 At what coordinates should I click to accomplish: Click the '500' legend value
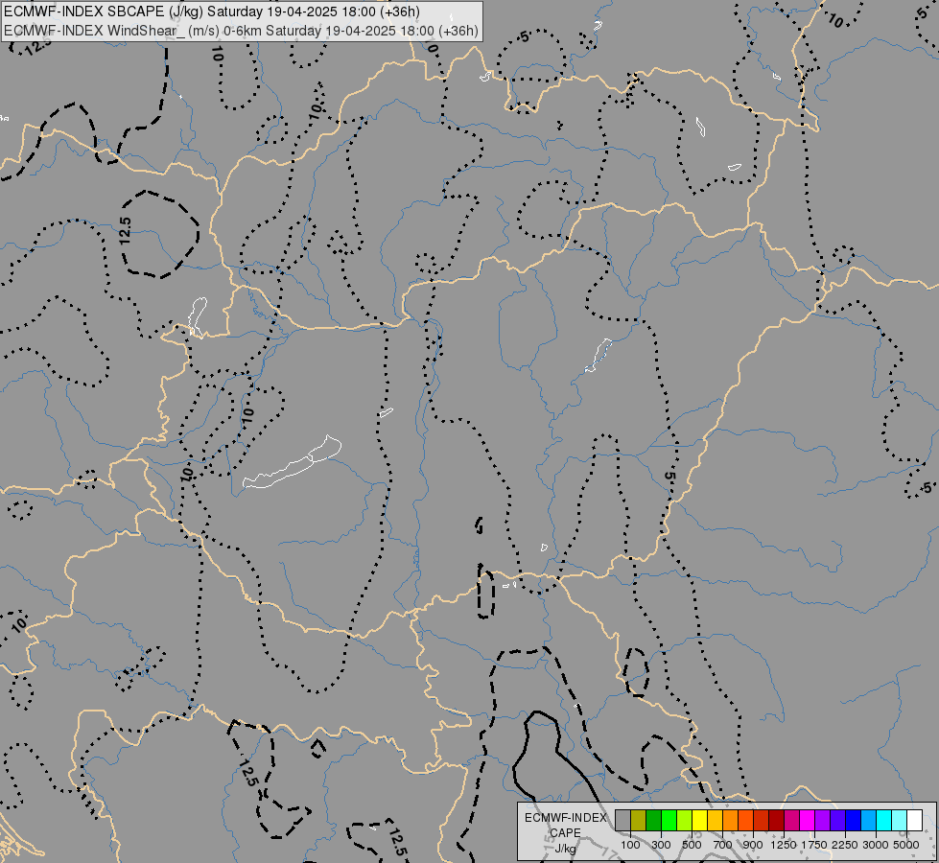(x=692, y=845)
